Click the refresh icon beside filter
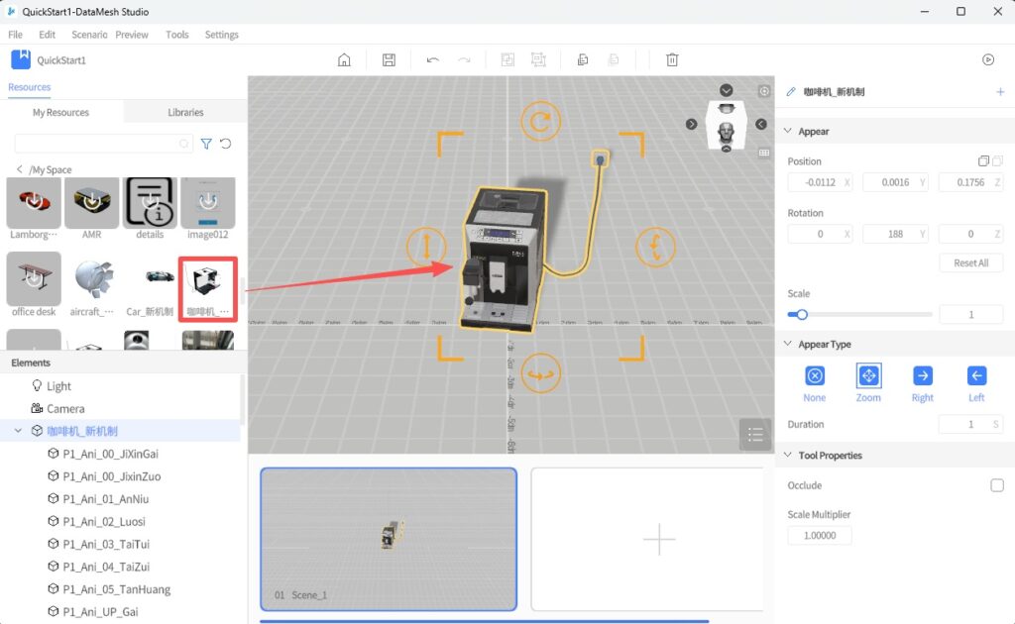 tap(226, 144)
